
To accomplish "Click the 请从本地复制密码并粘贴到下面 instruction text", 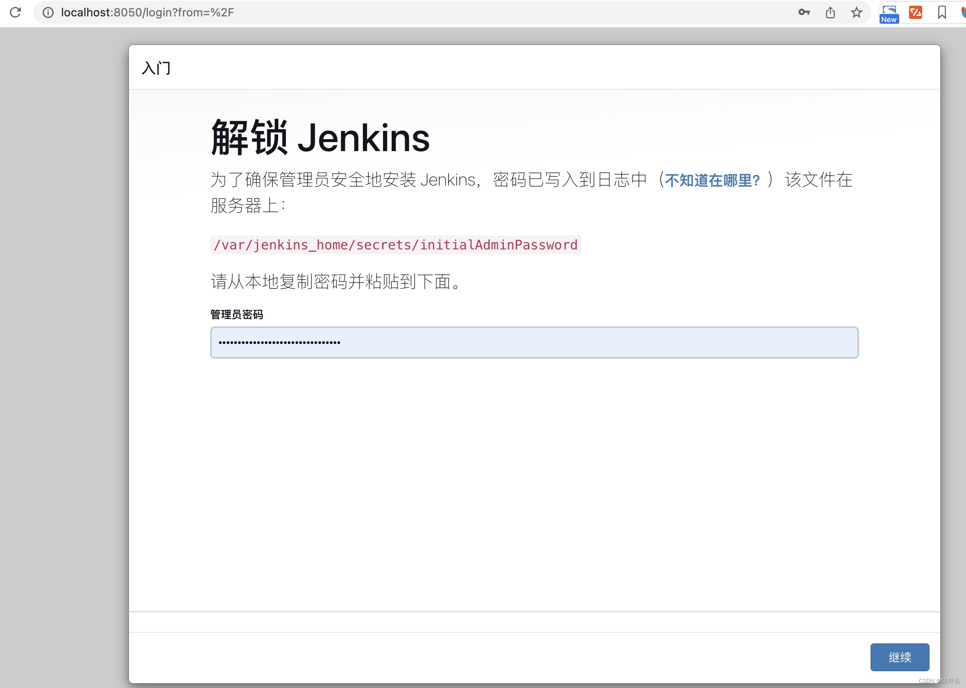I will (336, 282).
